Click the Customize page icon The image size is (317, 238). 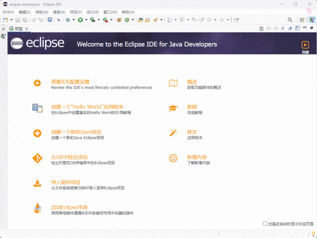pyautogui.click(x=298, y=28)
